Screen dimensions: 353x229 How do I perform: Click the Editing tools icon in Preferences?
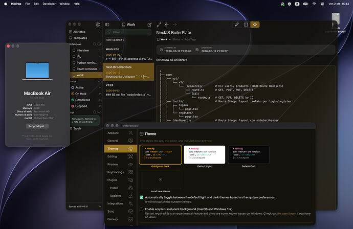coord(130,156)
